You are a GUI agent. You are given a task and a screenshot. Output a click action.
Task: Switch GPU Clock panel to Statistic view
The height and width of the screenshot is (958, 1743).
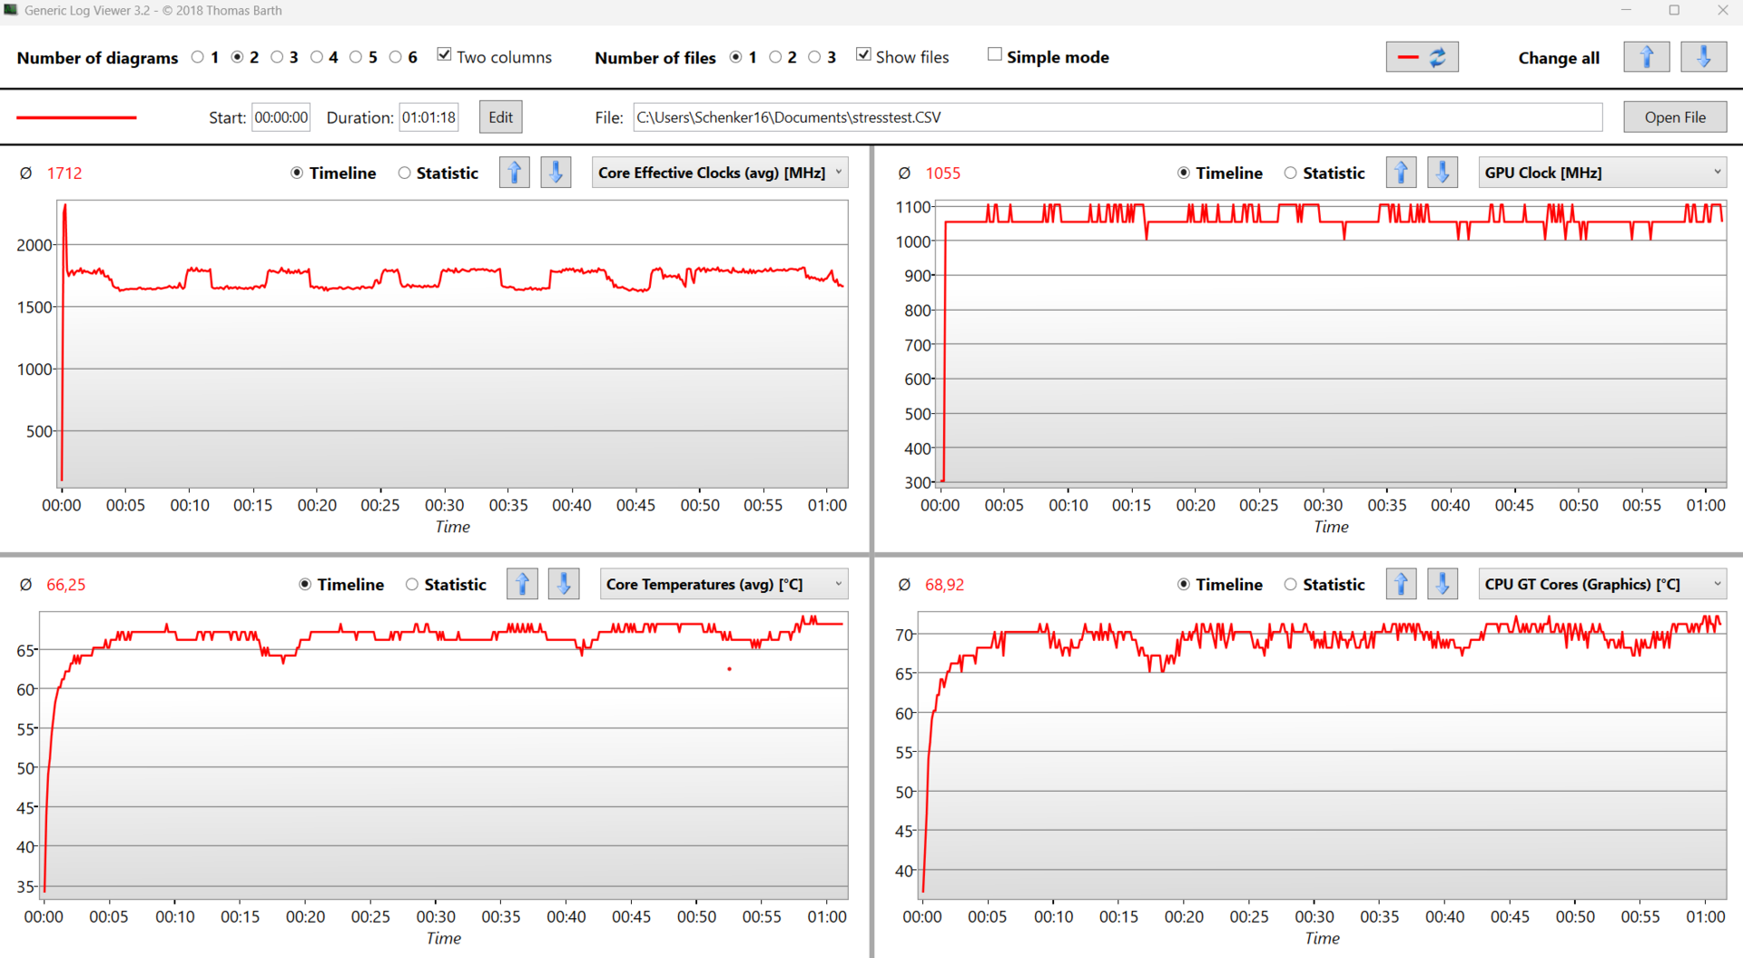(x=1290, y=173)
